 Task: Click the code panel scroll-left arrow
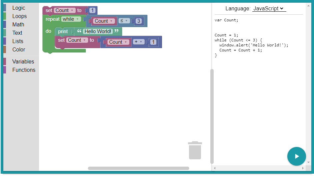215,168
